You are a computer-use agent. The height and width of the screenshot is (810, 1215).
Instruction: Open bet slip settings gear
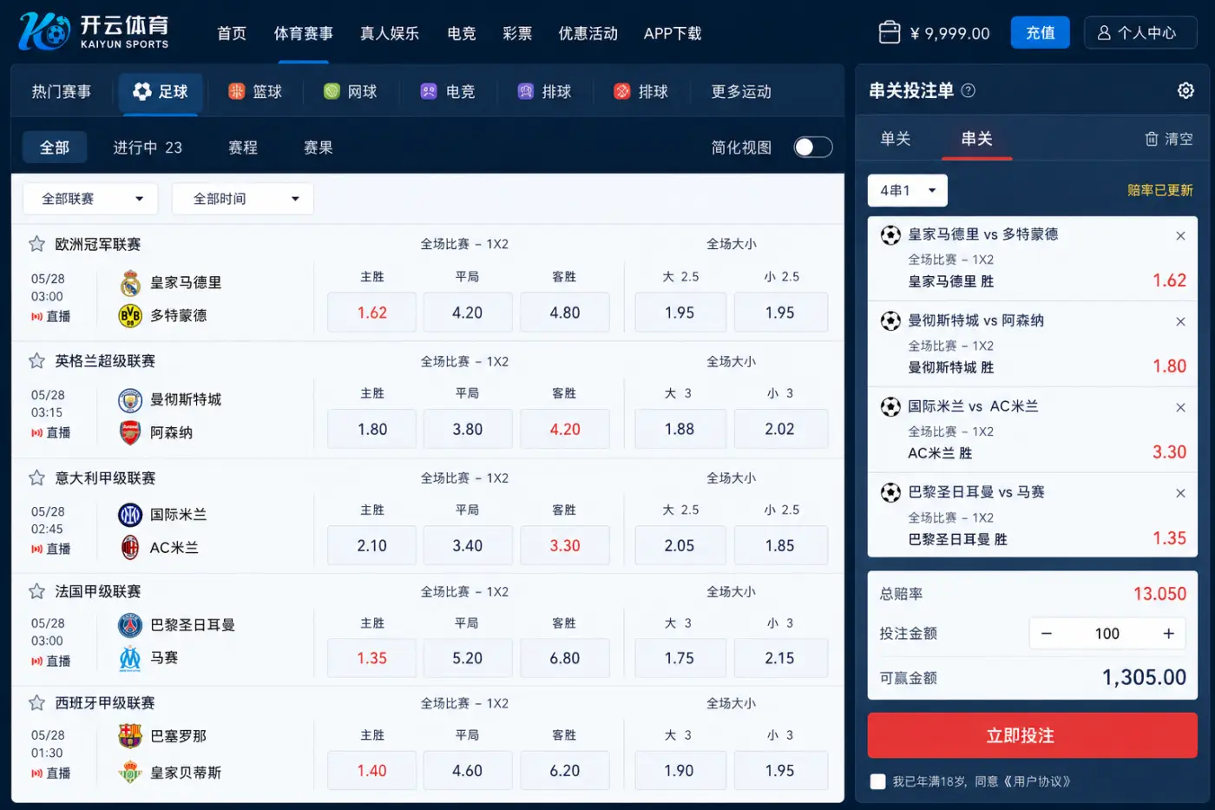pyautogui.click(x=1185, y=90)
